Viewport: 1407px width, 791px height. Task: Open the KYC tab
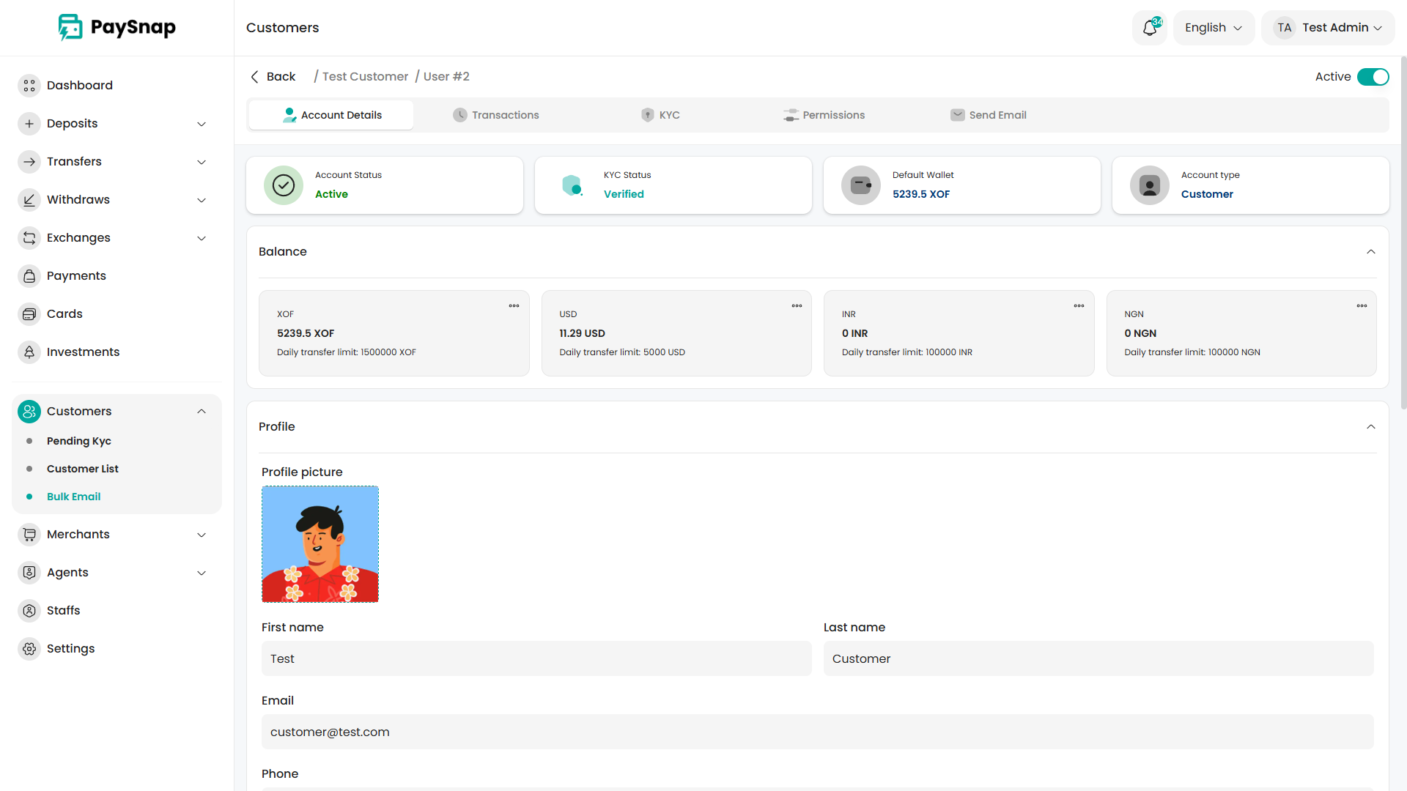pyautogui.click(x=660, y=115)
